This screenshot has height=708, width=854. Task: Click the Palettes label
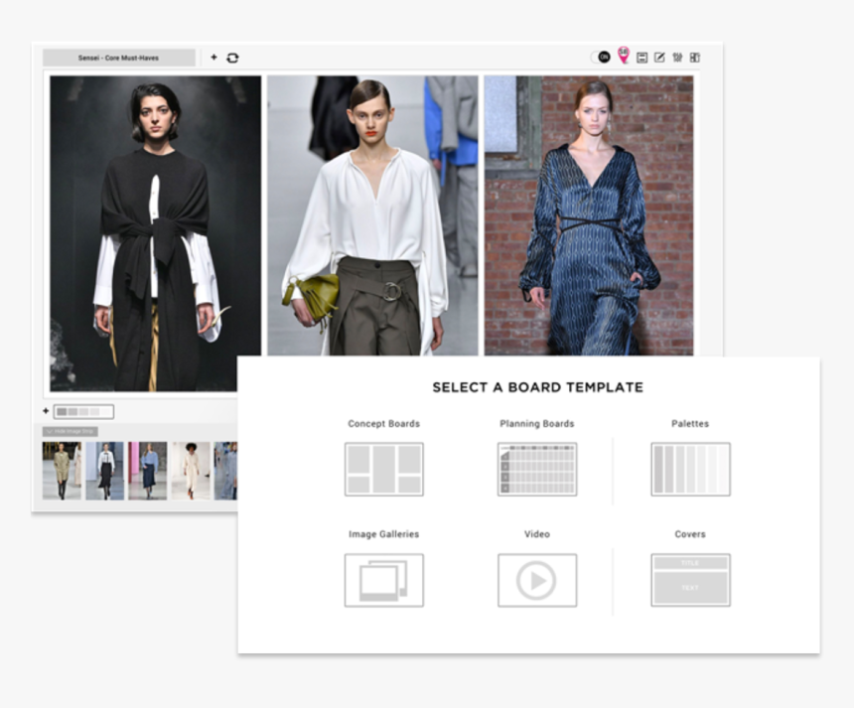[x=690, y=424]
